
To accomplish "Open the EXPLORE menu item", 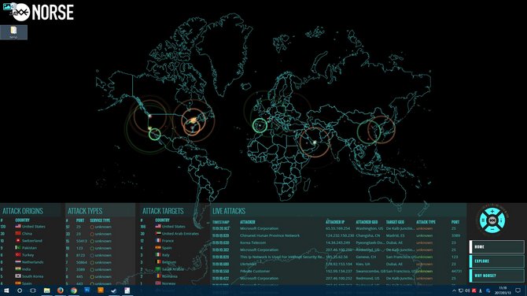I will point(497,261).
